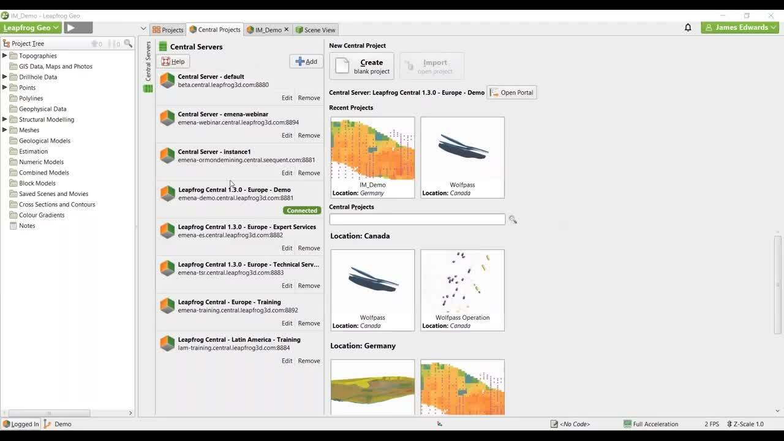Click the Central Projects search field
The width and height of the screenshot is (784, 441).
tap(417, 219)
